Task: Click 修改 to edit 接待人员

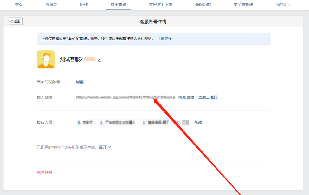Action: [198, 122]
